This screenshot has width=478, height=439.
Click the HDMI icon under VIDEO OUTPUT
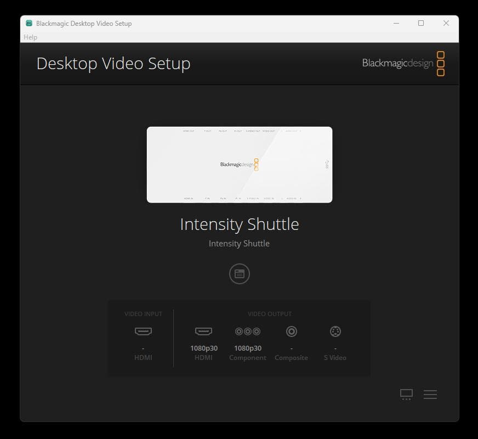[203, 331]
